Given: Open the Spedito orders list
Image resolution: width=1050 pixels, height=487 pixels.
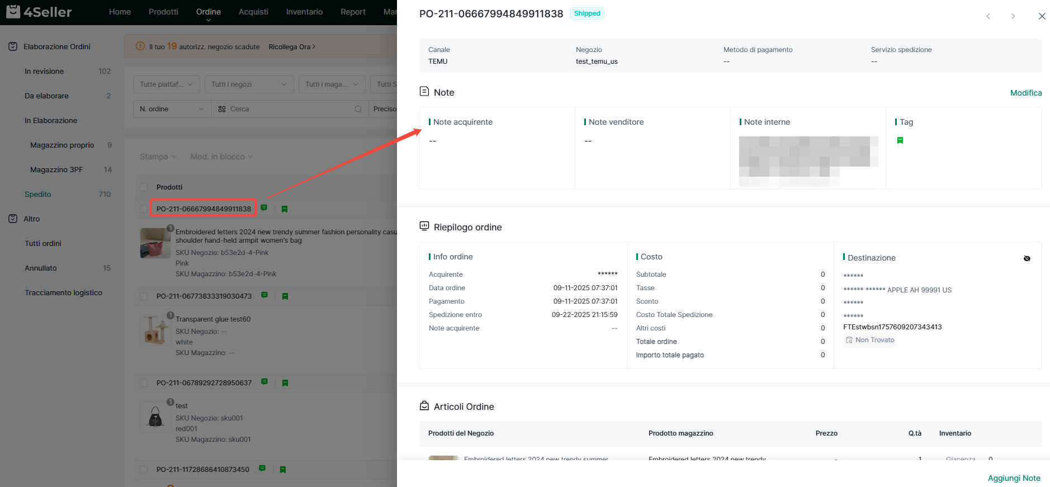Looking at the screenshot, I should point(38,194).
